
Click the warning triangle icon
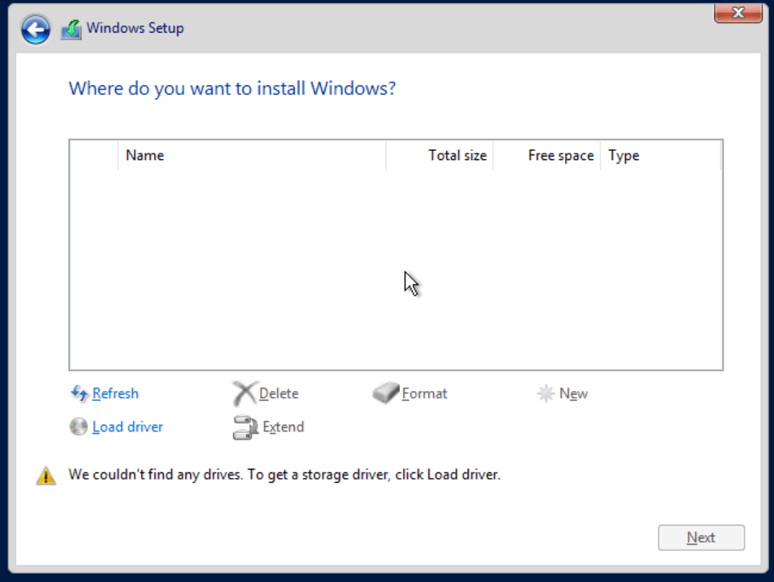pos(45,475)
